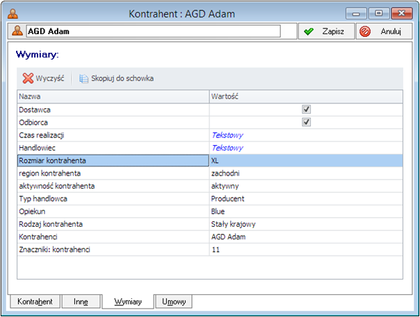Open the Typ handlowca value Producent
This screenshot has height=317, width=420.
pos(306,198)
